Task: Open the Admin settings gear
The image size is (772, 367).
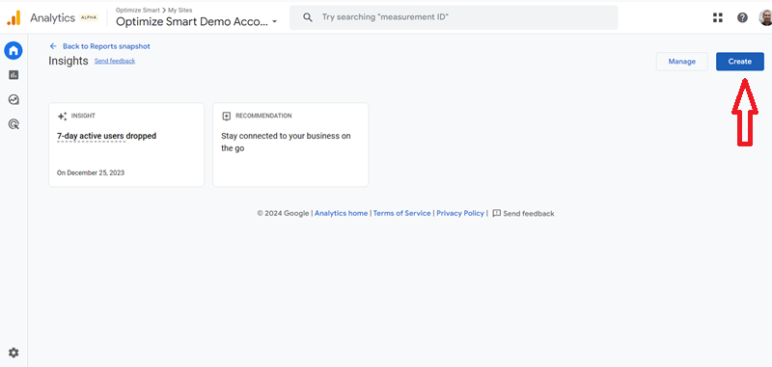Action: tap(14, 353)
